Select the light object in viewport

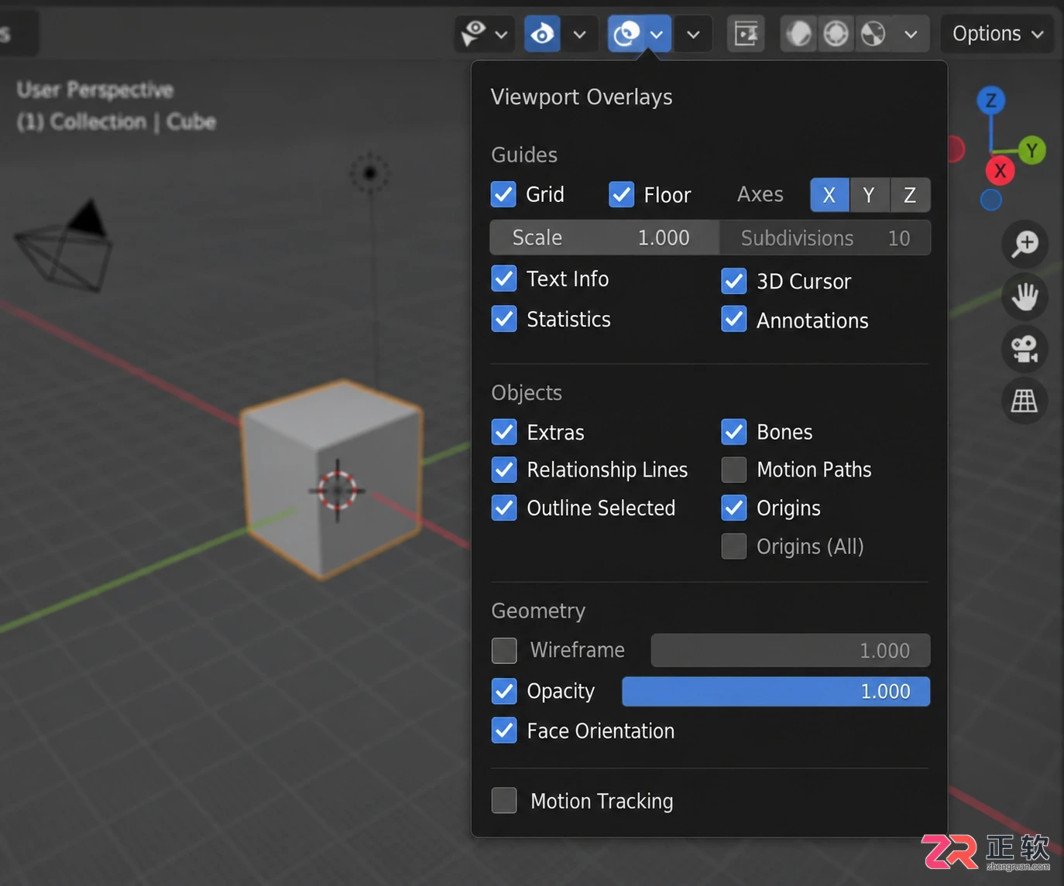(369, 173)
